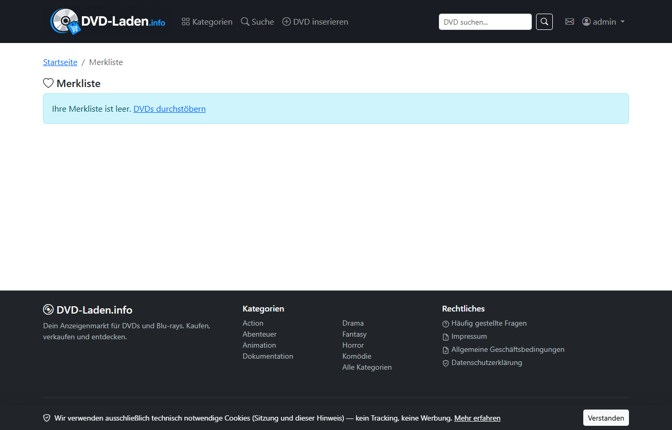The image size is (672, 430).
Task: Open the Komödie category footer link
Action: (x=356, y=356)
